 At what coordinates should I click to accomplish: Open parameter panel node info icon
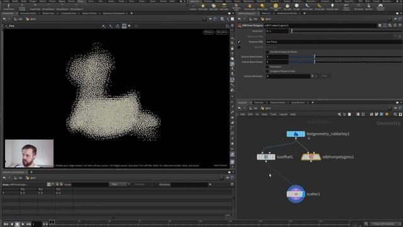(395, 25)
